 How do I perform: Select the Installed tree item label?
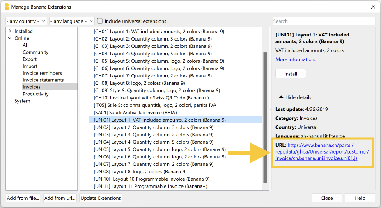23,31
